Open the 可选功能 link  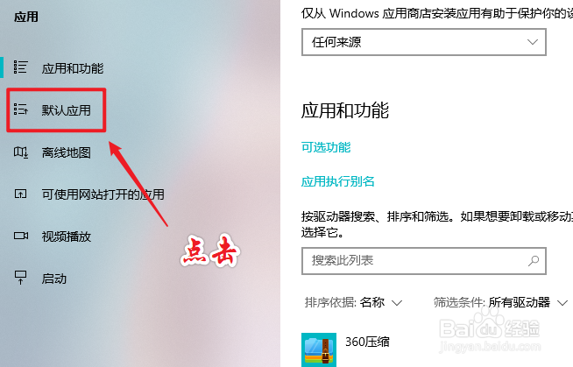[326, 147]
